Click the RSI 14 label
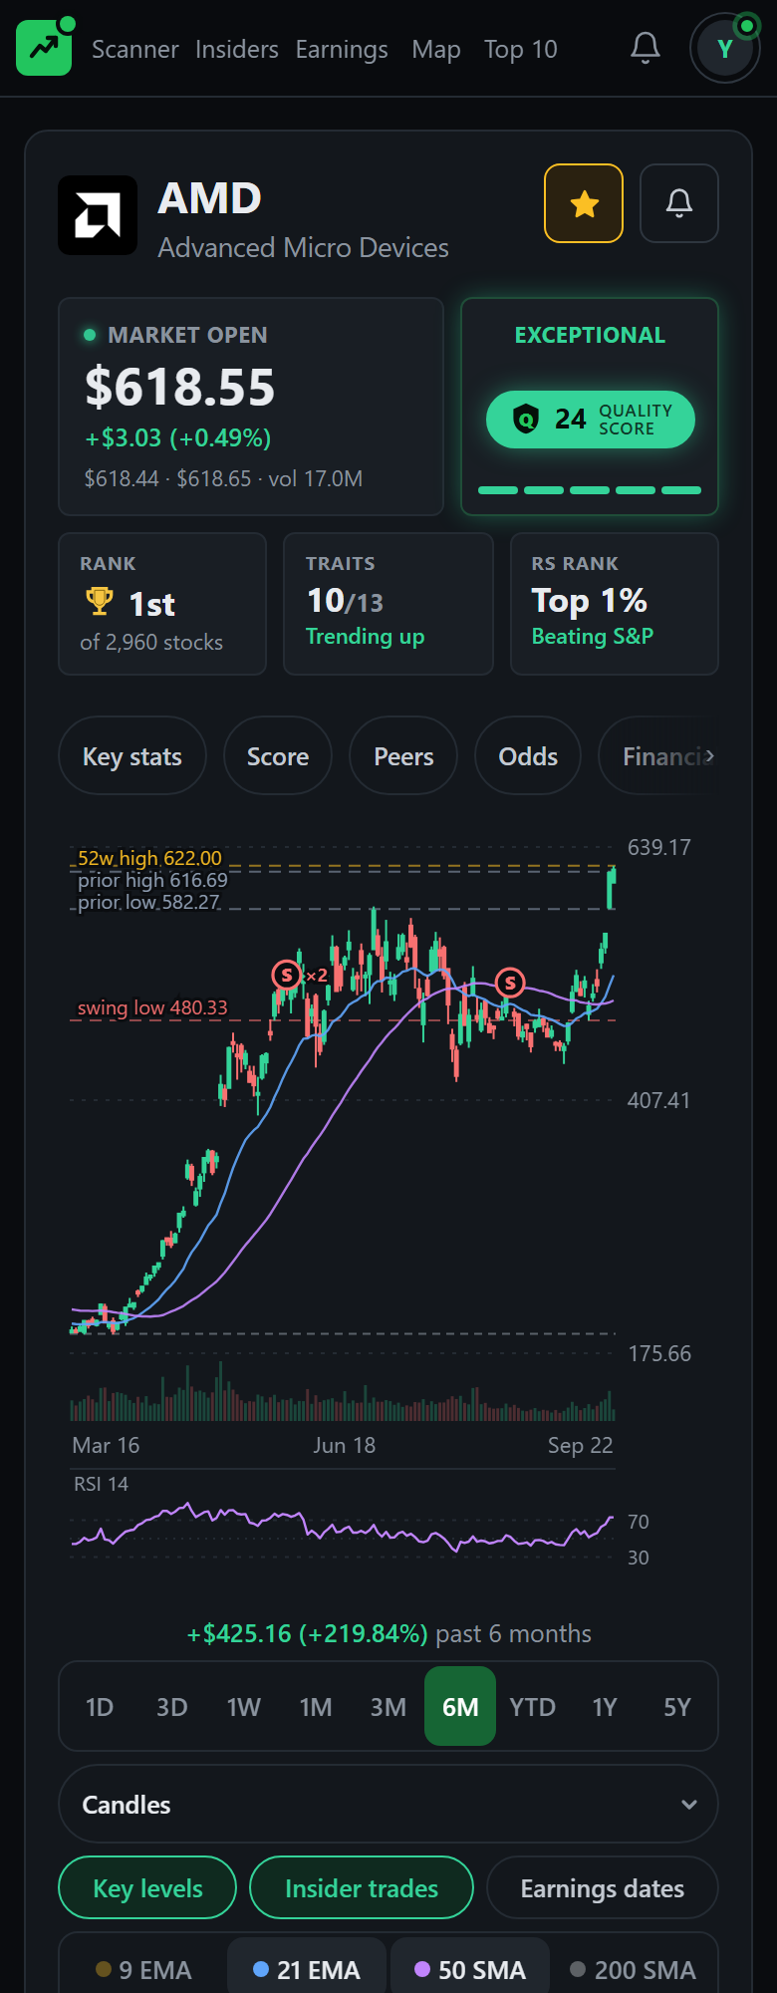This screenshot has height=1993, width=777. click(101, 1484)
